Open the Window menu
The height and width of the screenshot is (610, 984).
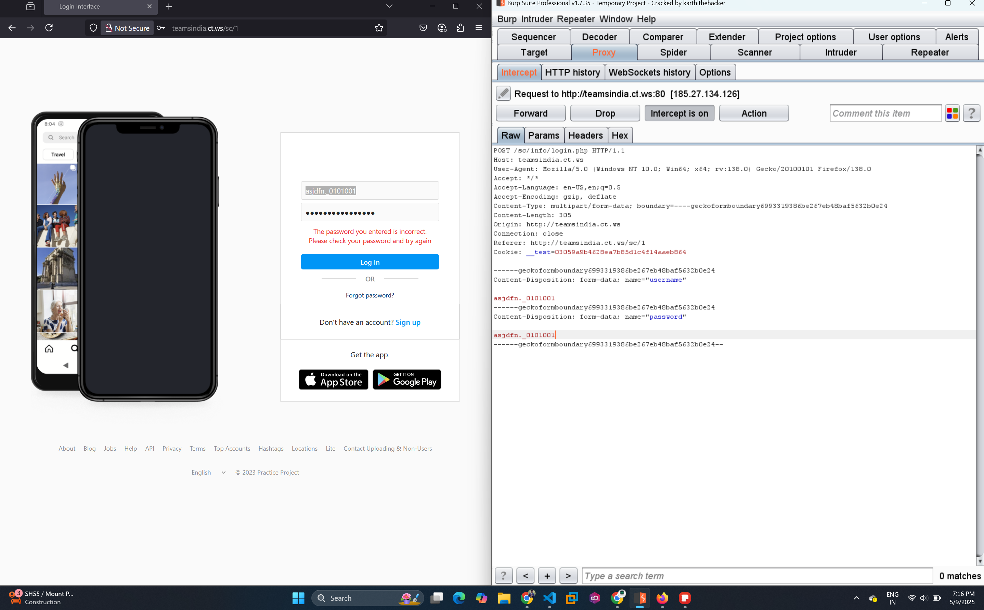click(x=616, y=19)
